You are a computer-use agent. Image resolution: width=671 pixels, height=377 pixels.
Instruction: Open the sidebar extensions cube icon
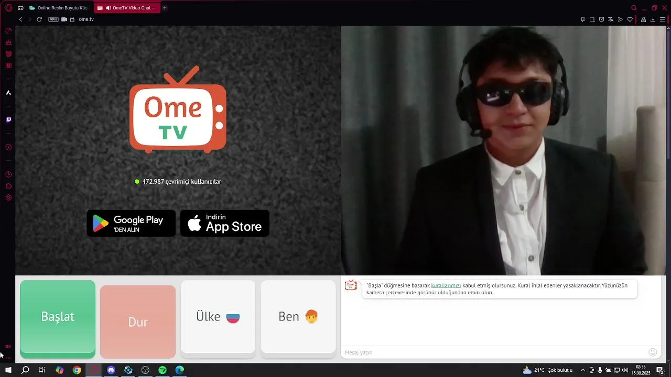(8, 186)
